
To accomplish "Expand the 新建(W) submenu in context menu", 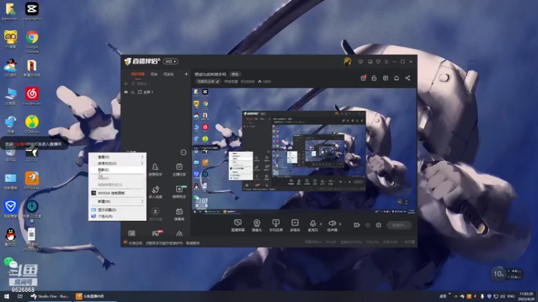I will pyautogui.click(x=117, y=201).
